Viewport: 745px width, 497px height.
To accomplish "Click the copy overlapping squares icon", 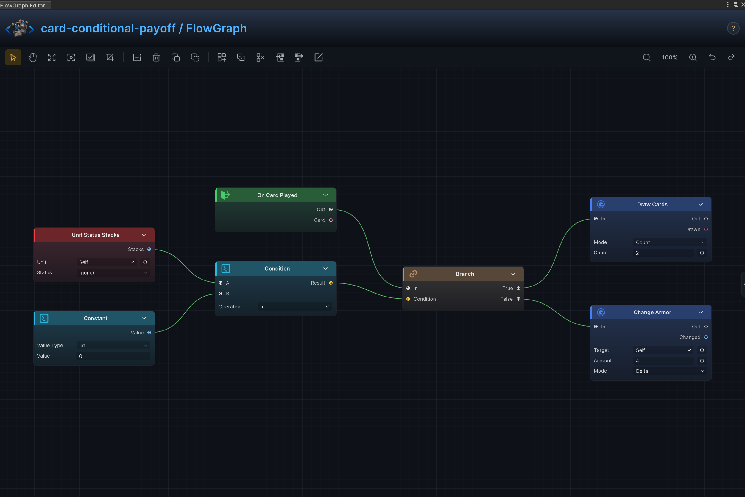I will pyautogui.click(x=175, y=57).
